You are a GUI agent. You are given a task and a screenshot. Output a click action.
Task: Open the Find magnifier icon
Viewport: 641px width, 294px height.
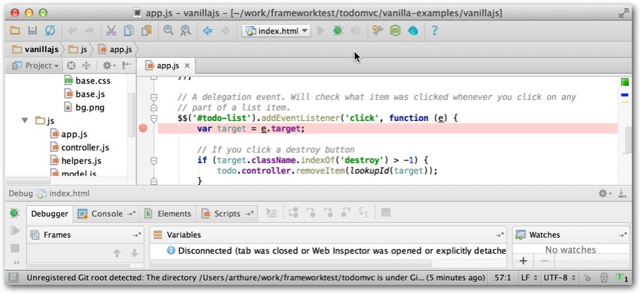click(169, 31)
